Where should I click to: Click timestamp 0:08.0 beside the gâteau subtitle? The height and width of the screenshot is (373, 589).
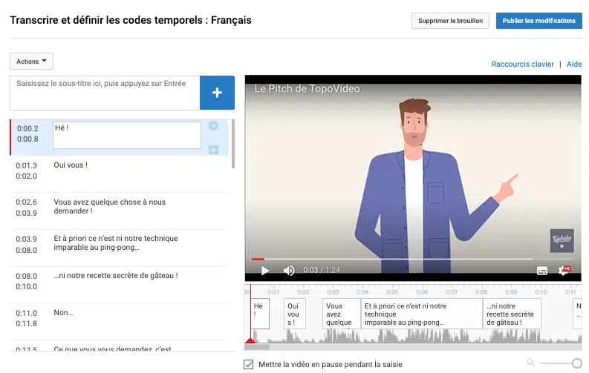point(26,277)
